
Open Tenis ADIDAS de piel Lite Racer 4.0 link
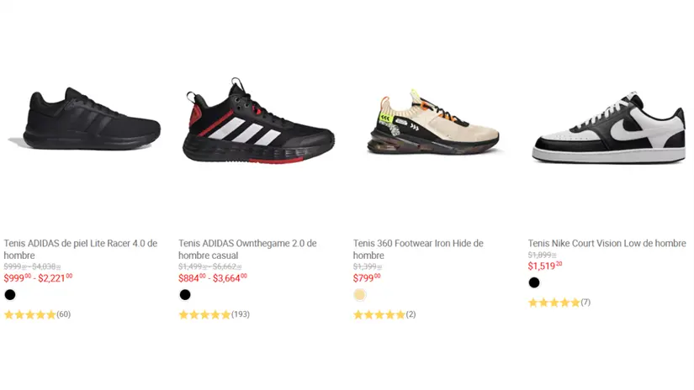point(81,250)
